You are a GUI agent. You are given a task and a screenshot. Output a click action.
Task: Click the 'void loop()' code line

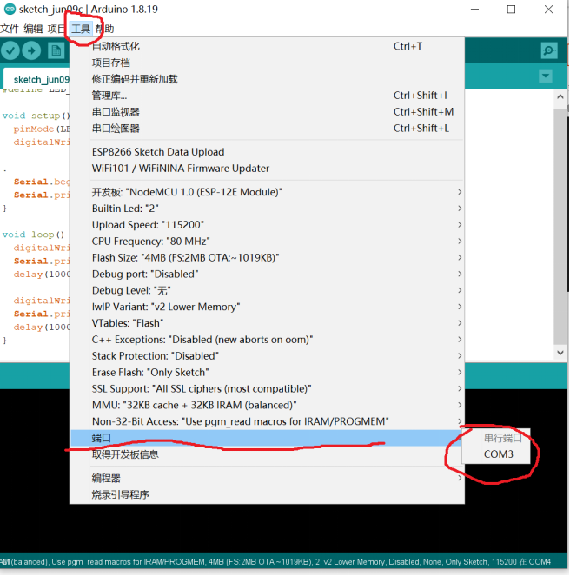point(33,235)
